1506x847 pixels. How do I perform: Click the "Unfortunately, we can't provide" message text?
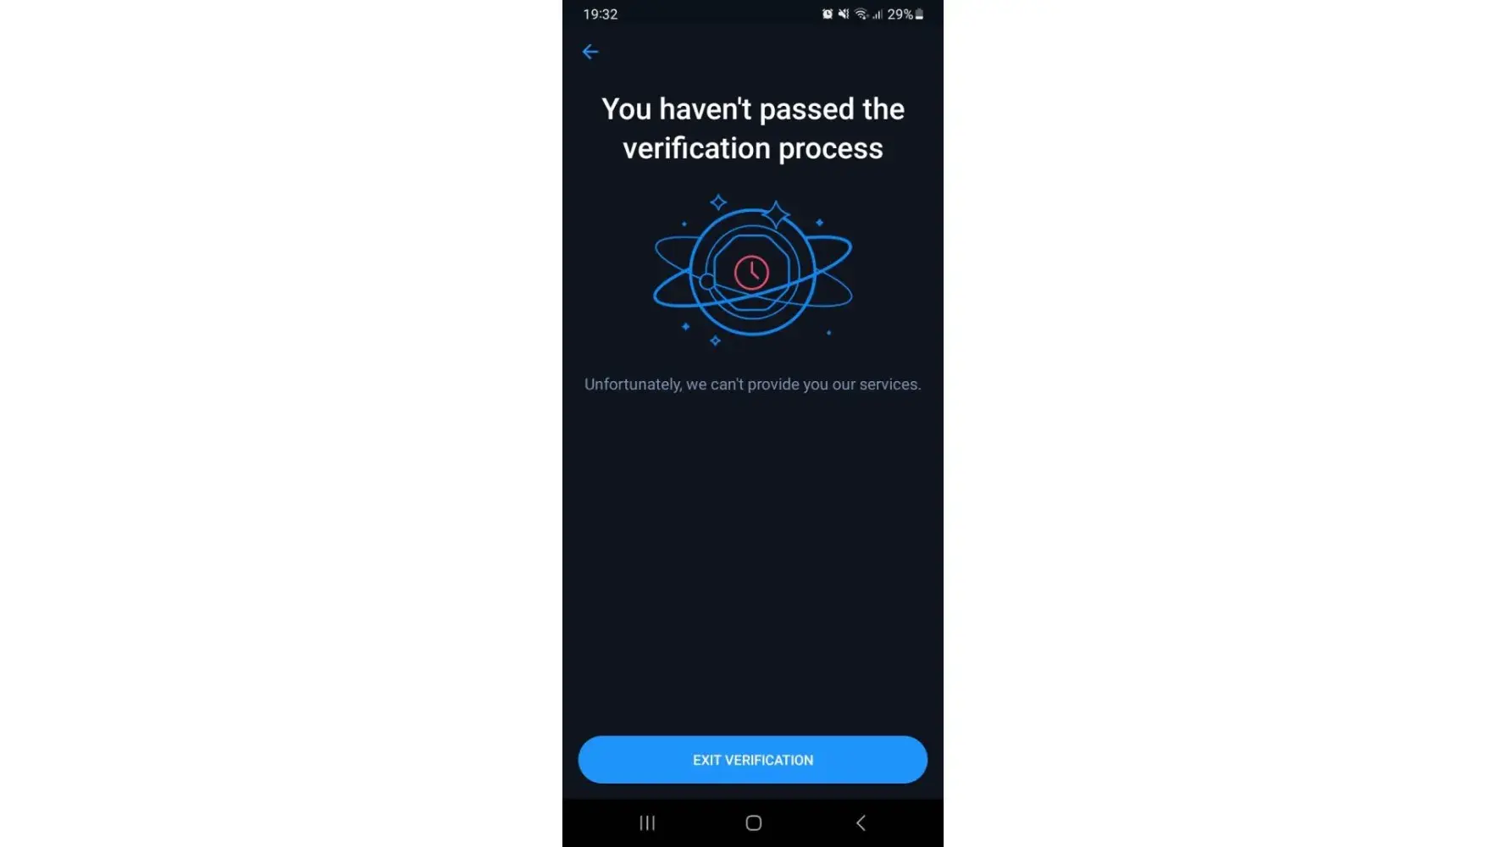[x=752, y=385]
